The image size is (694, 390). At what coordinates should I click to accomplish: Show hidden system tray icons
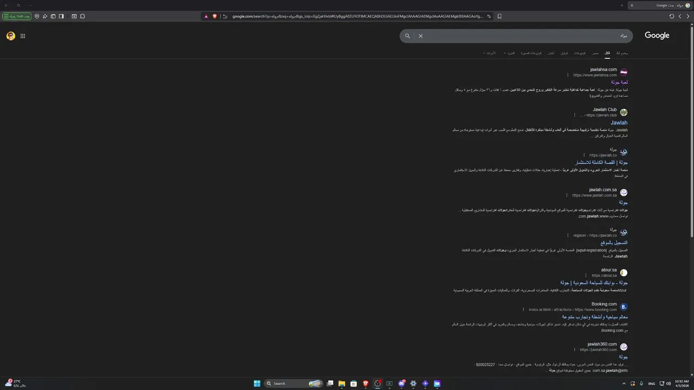(x=624, y=383)
